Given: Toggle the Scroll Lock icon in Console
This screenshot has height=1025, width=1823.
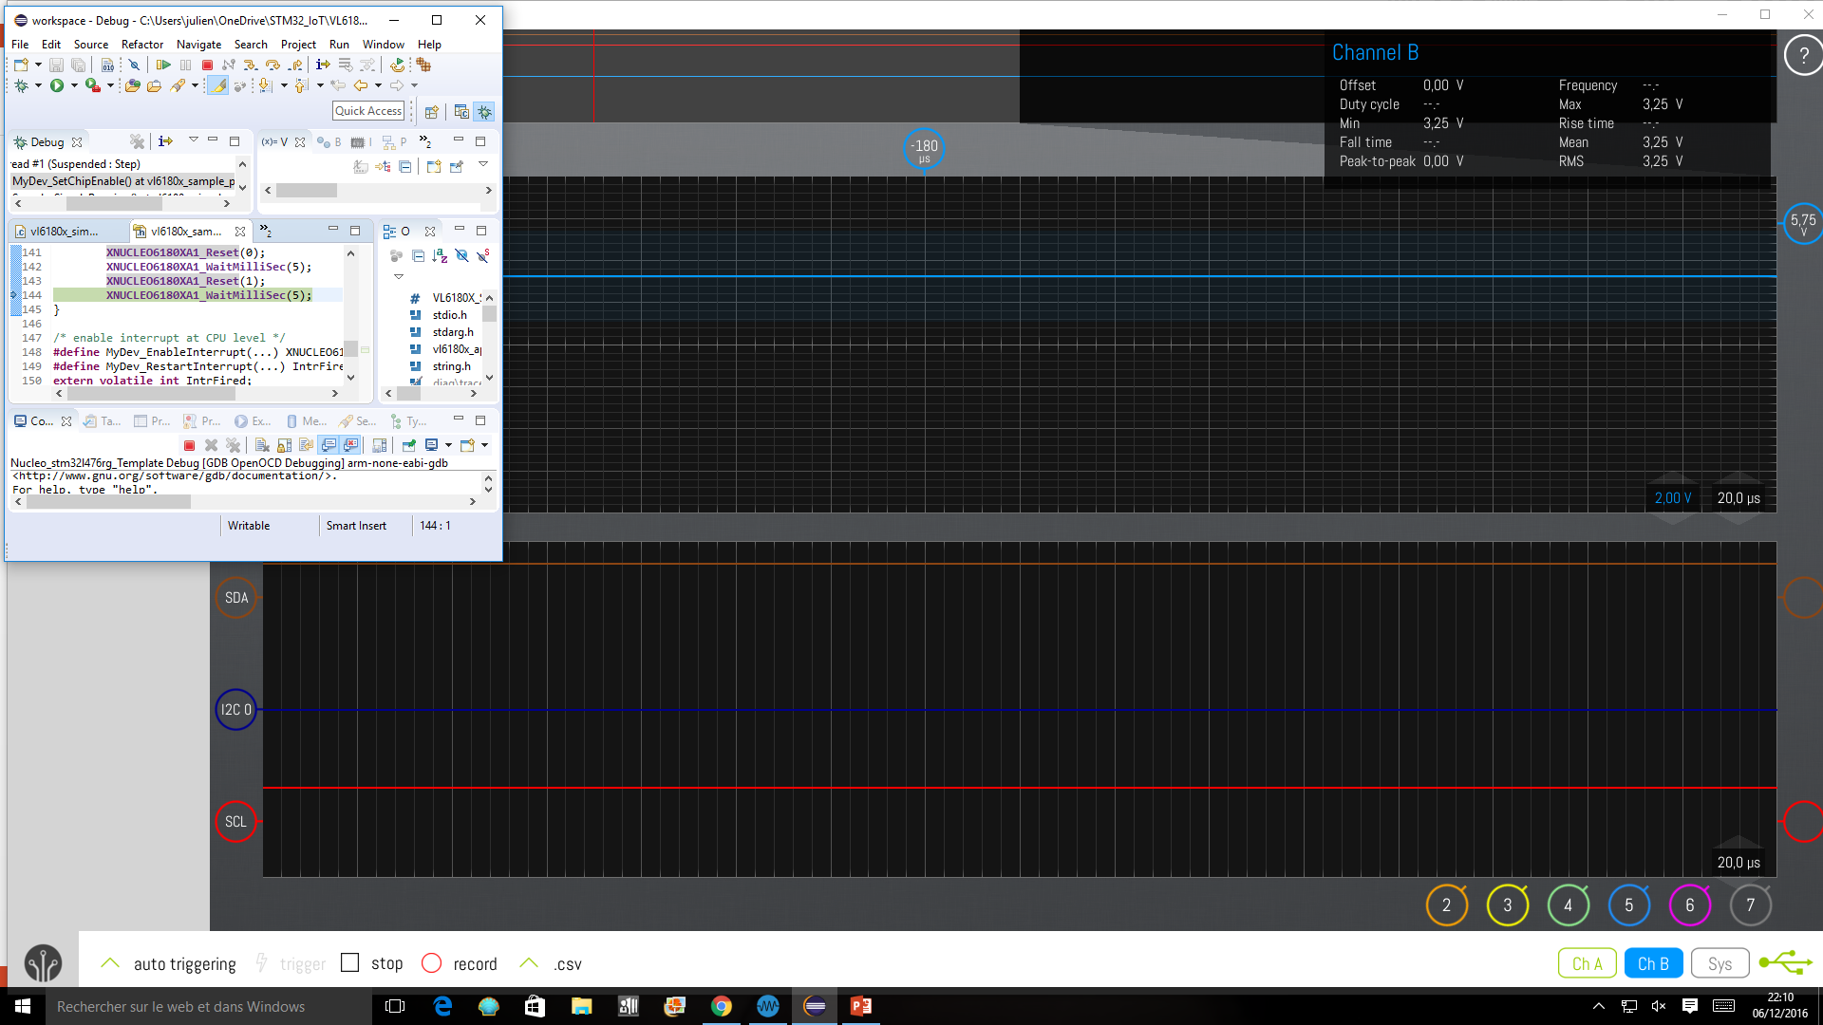Looking at the screenshot, I should (x=284, y=445).
